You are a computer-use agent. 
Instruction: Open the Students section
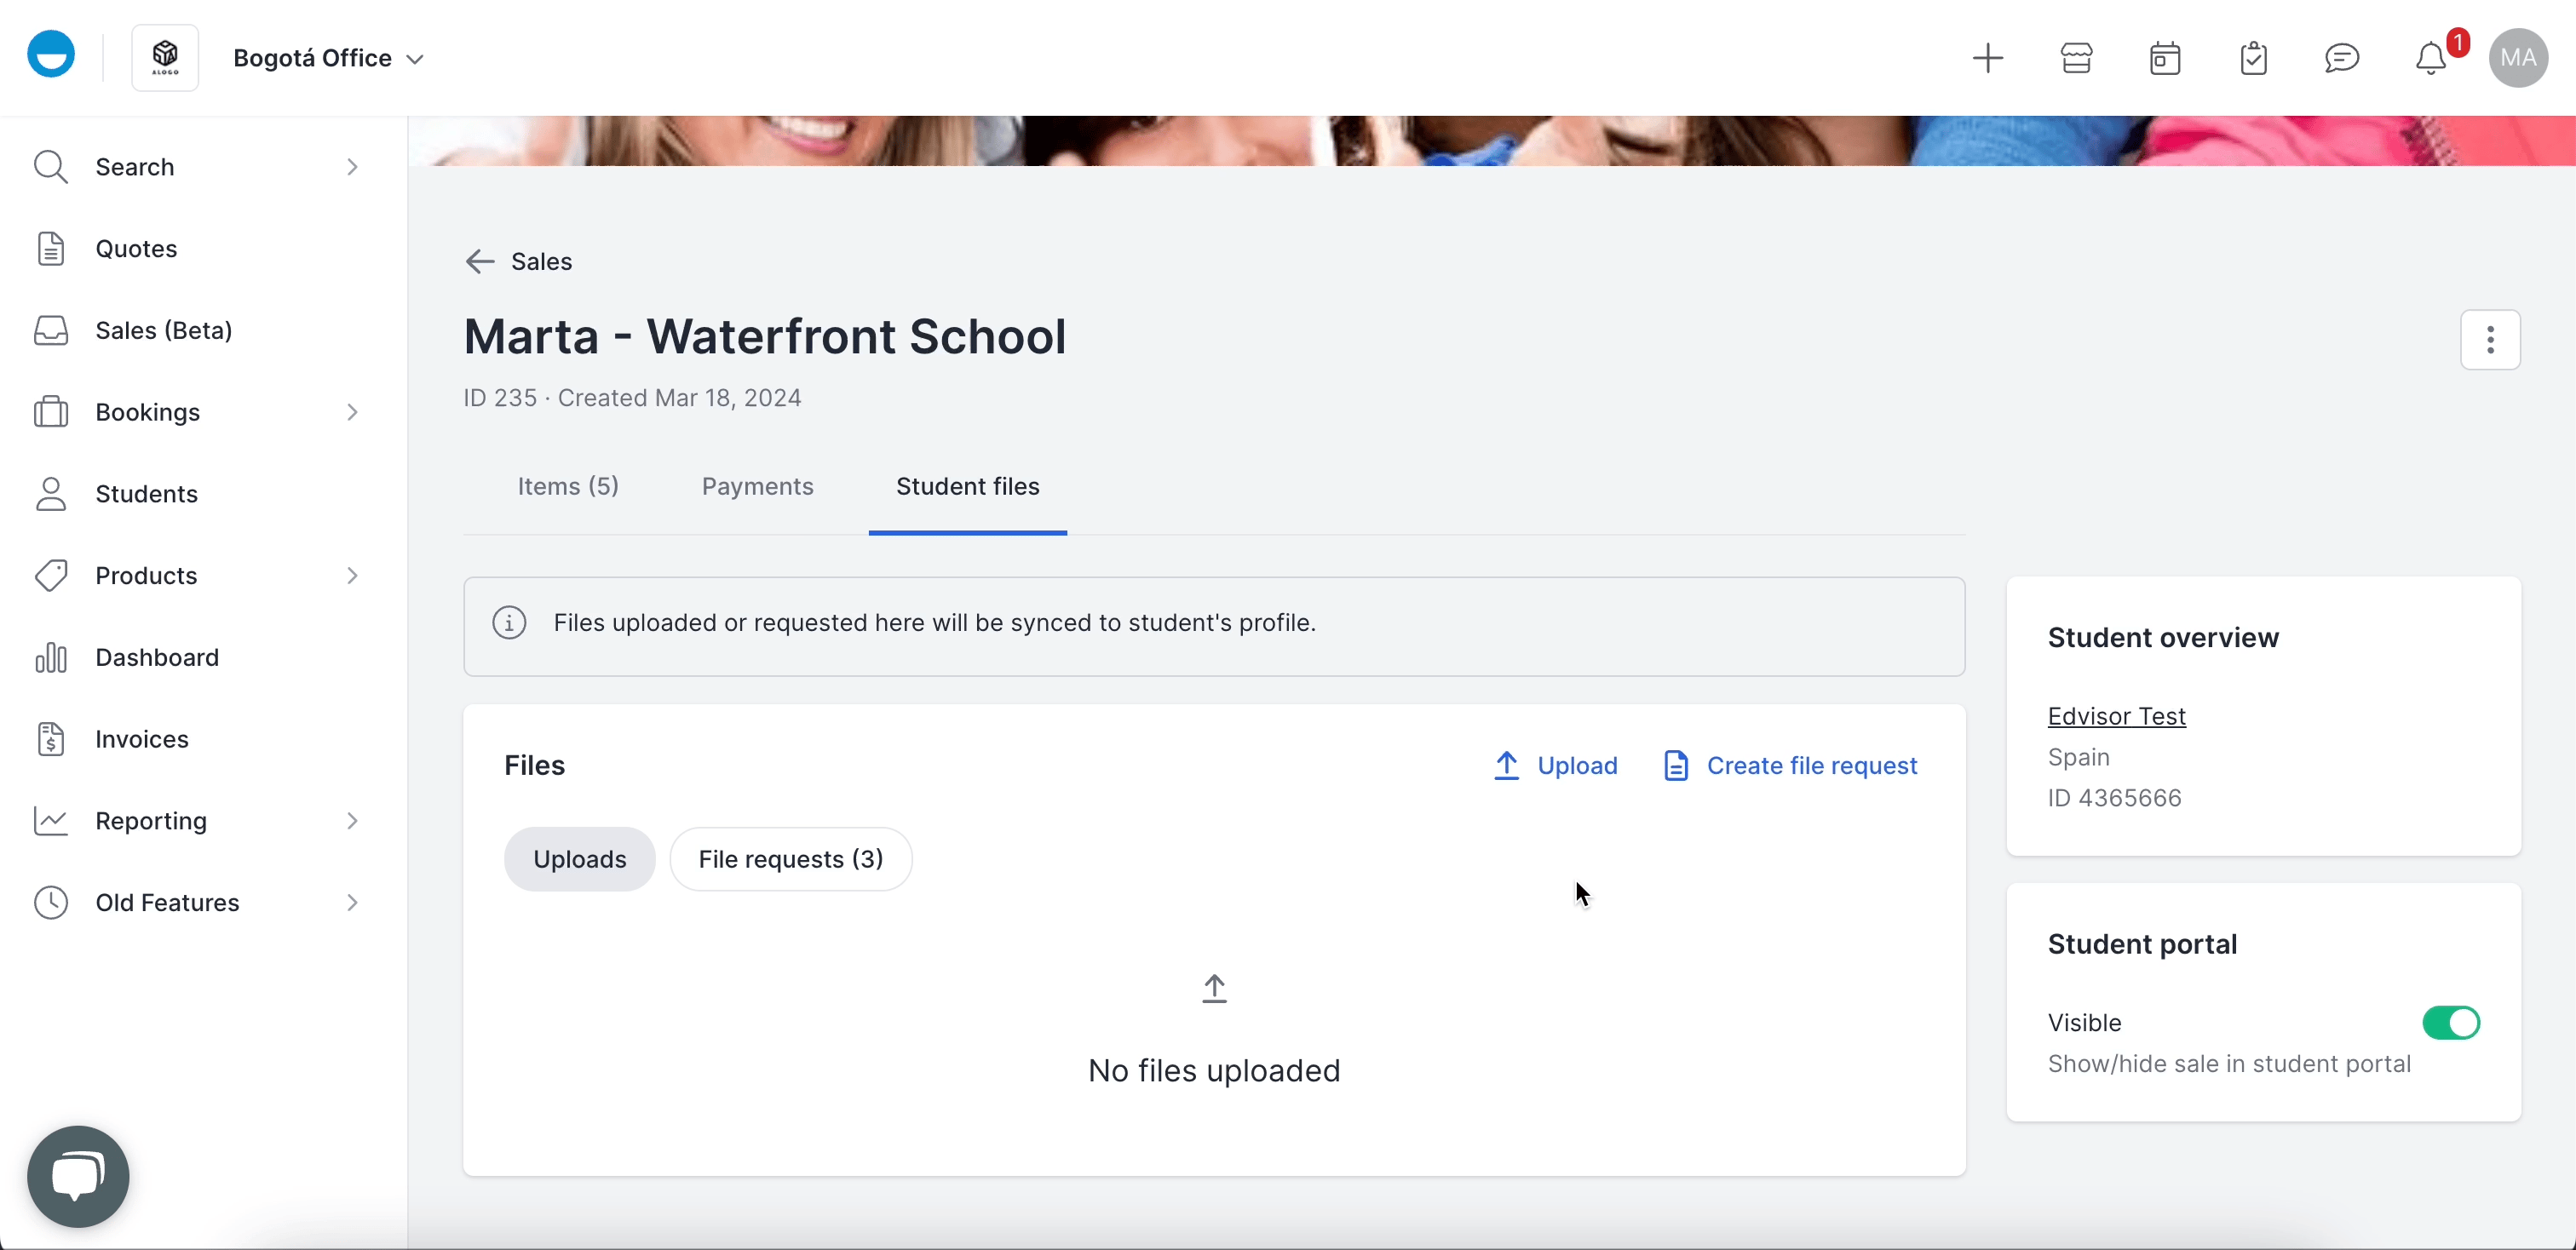(x=147, y=493)
